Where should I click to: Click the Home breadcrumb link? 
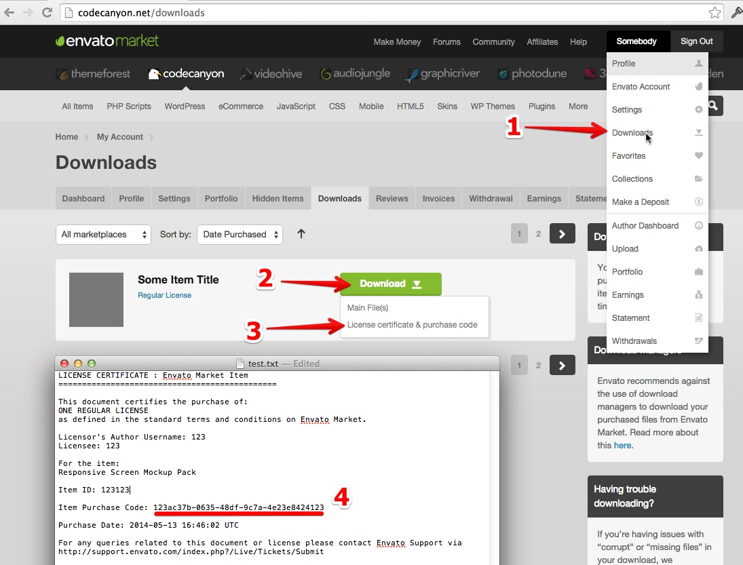pyautogui.click(x=66, y=137)
